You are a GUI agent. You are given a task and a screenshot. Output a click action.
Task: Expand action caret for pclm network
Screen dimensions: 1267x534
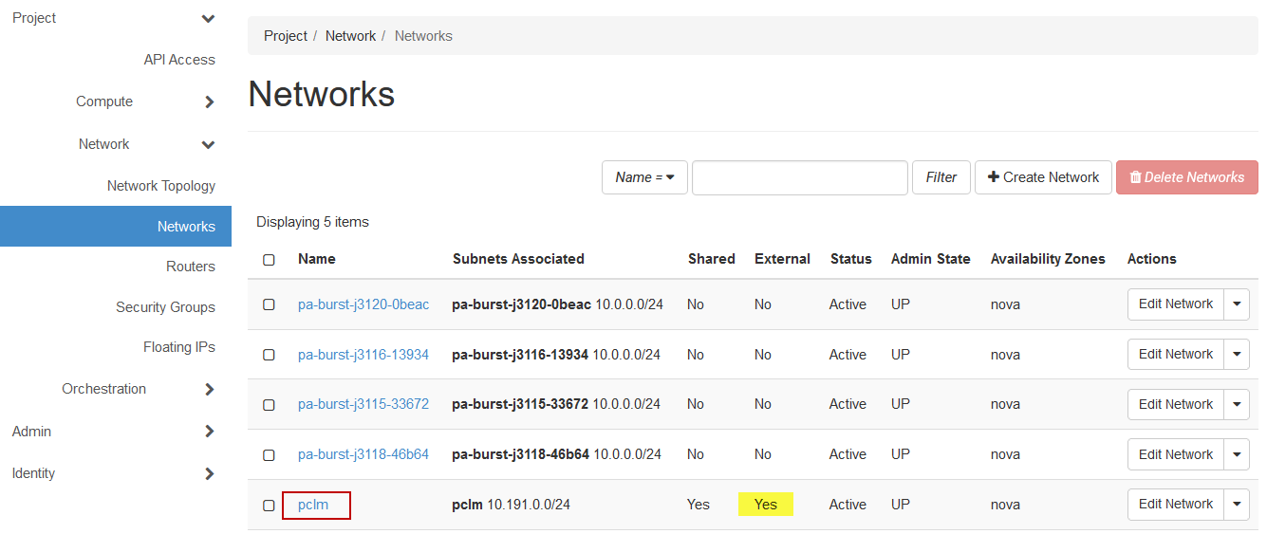click(1237, 505)
